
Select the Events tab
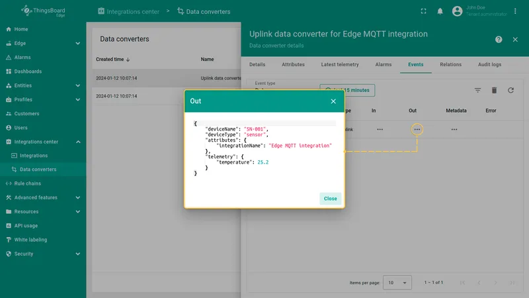pos(416,64)
